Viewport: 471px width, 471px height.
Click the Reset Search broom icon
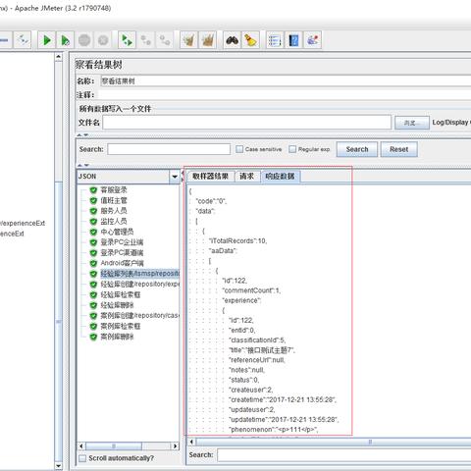pyautogui.click(x=250, y=40)
